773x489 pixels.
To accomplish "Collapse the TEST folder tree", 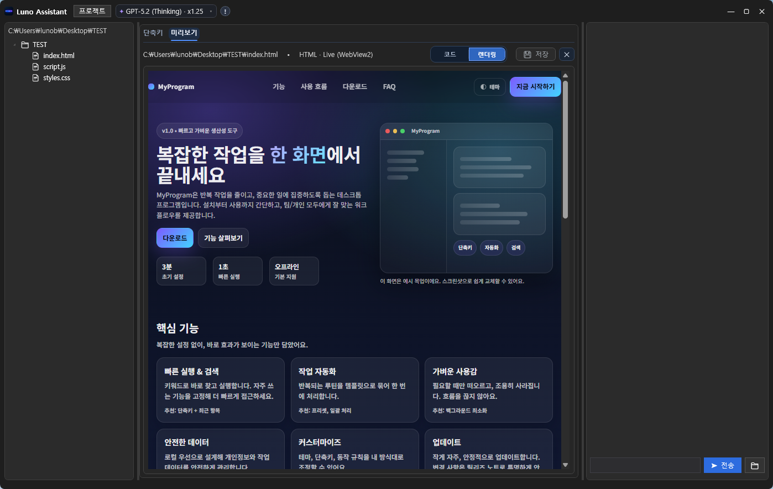I will pyautogui.click(x=14, y=44).
